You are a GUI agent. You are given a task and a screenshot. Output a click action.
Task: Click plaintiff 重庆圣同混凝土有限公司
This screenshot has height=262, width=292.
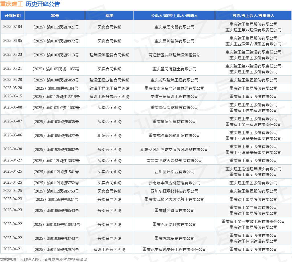(174, 69)
